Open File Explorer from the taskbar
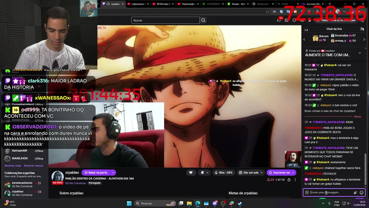This screenshot has height=208, width=369. [189, 203]
